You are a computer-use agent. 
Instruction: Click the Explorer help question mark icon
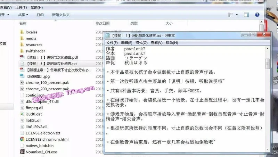click(x=257, y=15)
